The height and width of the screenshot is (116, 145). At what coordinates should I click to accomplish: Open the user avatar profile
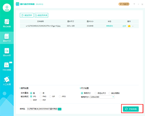coord(7,8)
